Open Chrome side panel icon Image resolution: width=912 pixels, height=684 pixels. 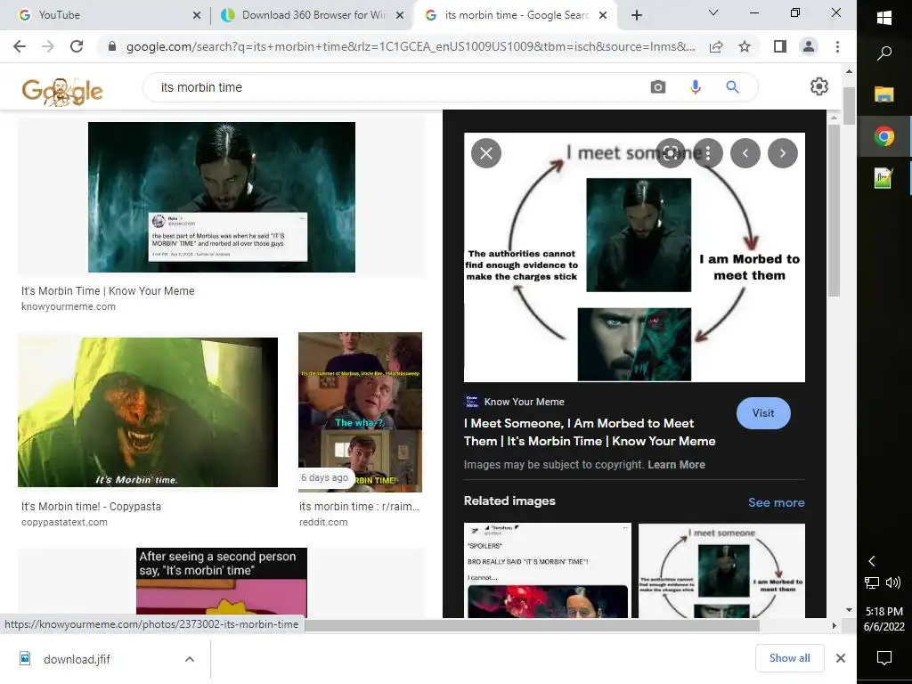(x=780, y=46)
